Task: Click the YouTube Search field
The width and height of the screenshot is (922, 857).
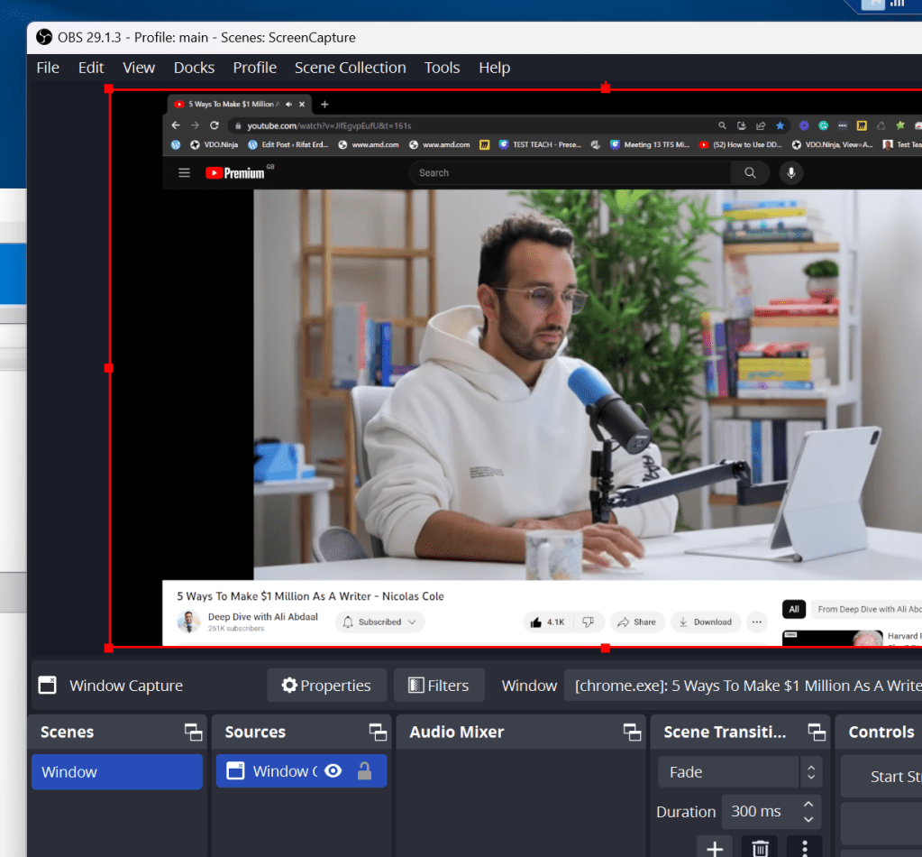Action: [x=570, y=173]
